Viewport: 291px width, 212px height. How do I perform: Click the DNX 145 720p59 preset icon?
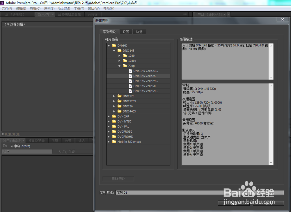coord(130,91)
